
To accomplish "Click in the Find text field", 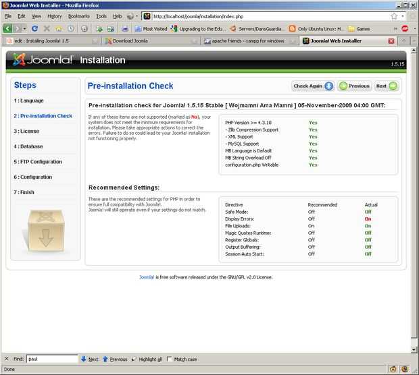I will point(52,359).
